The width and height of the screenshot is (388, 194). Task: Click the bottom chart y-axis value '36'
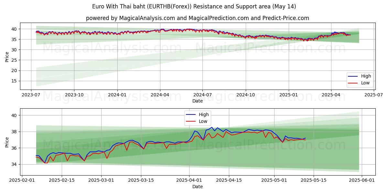15,148
